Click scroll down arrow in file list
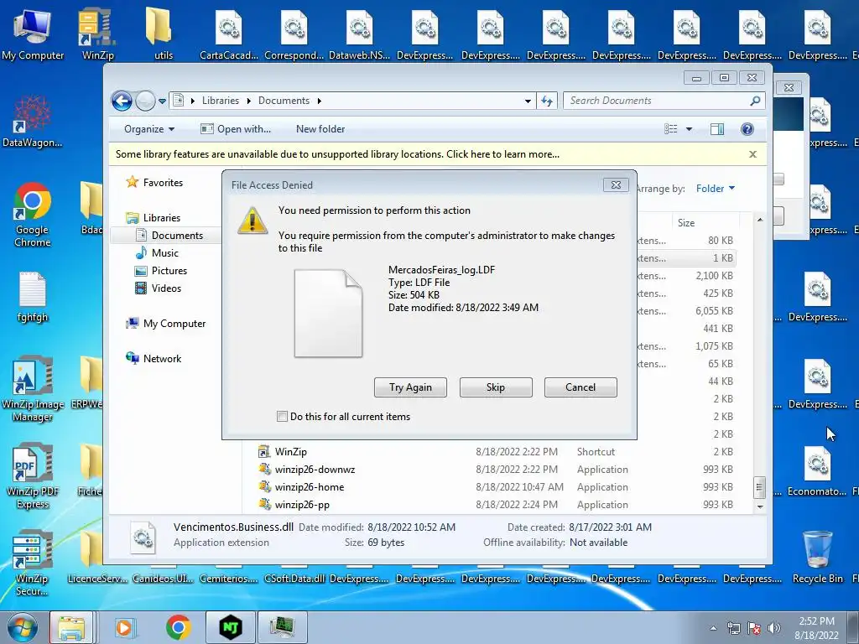This screenshot has width=859, height=644. (760, 506)
